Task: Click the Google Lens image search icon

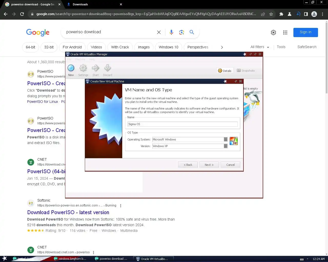Action: 182,32
